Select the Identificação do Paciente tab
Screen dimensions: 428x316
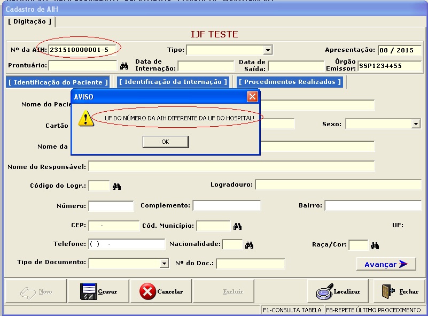click(x=58, y=82)
